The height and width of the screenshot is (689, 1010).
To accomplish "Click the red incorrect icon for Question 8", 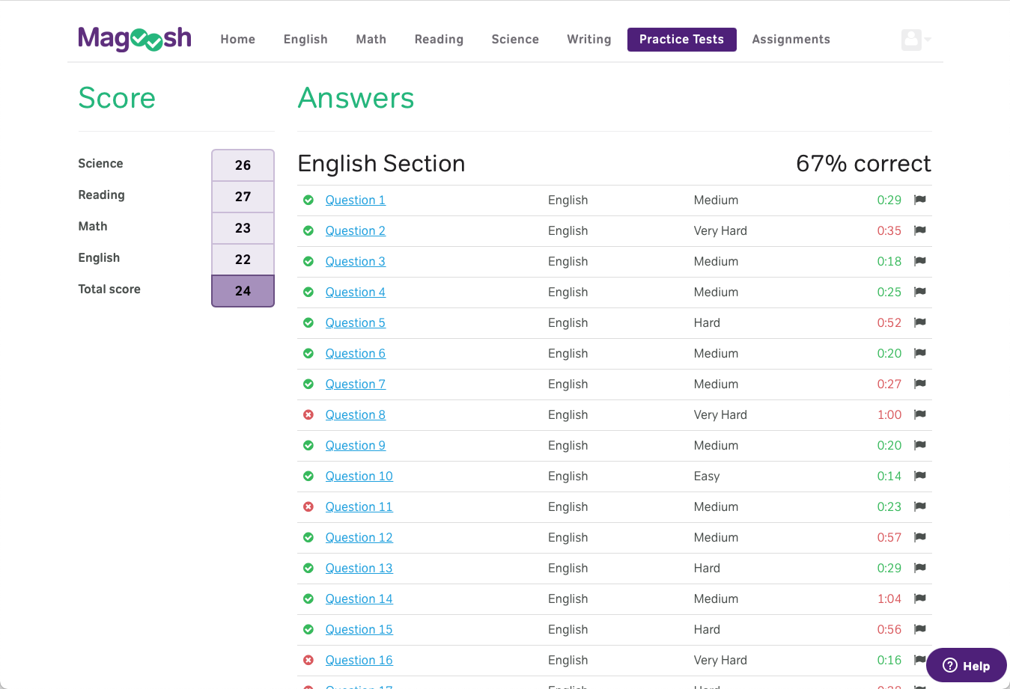I will pos(308,414).
